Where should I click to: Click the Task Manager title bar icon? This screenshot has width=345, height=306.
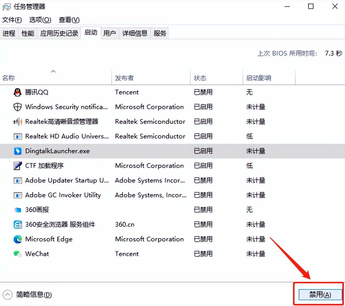pos(6,6)
